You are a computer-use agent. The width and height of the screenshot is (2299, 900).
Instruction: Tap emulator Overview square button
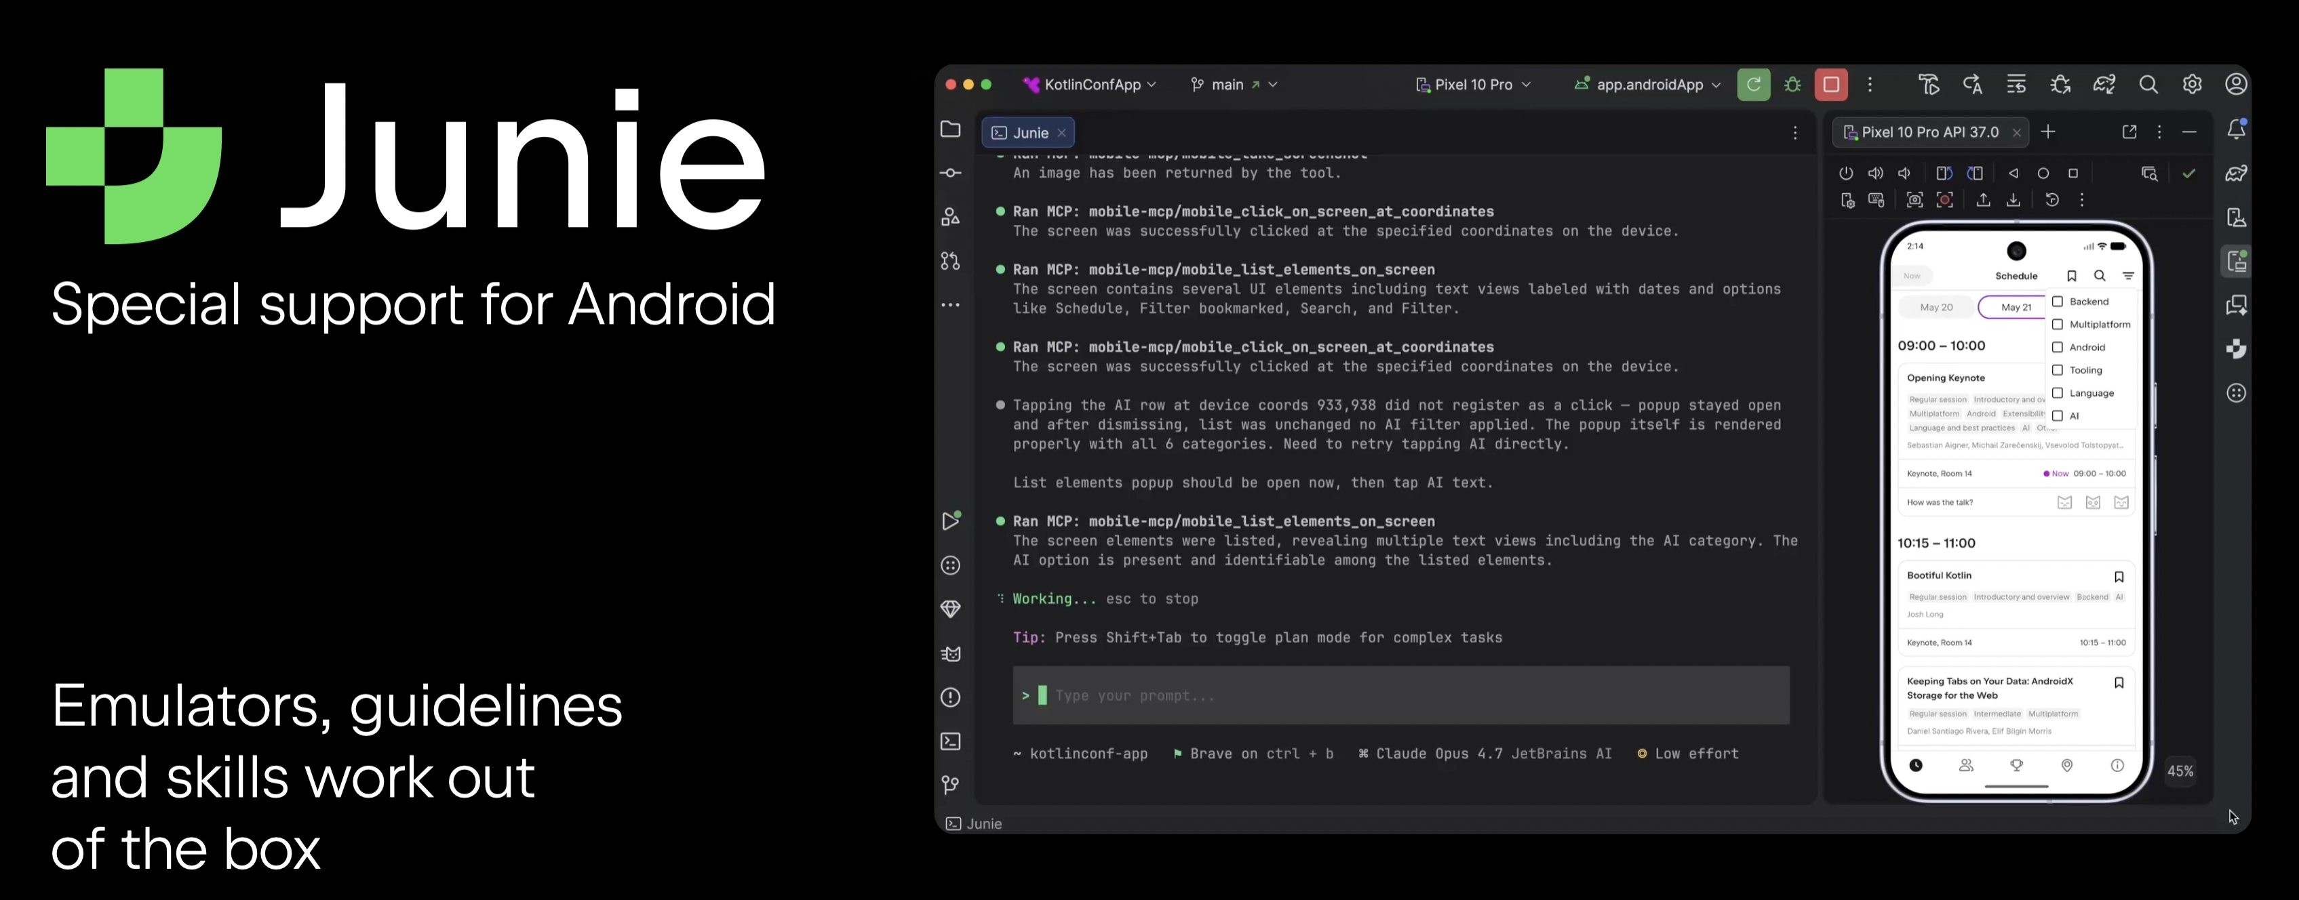click(2073, 173)
